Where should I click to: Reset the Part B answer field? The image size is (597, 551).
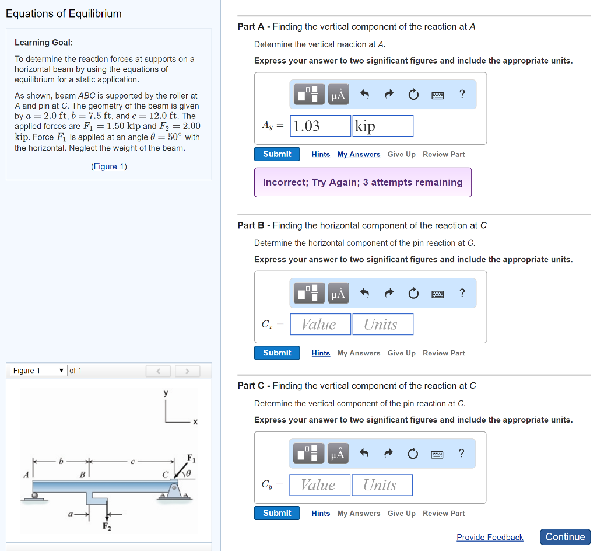413,292
